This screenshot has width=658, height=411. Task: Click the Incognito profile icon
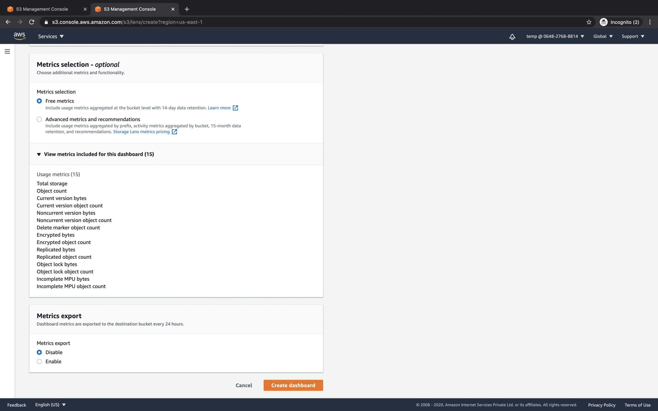tap(604, 22)
